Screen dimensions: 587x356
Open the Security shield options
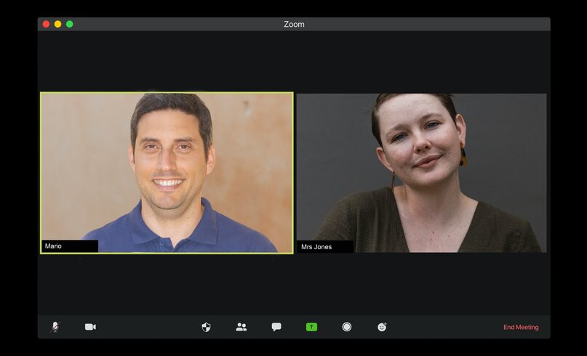(x=207, y=327)
